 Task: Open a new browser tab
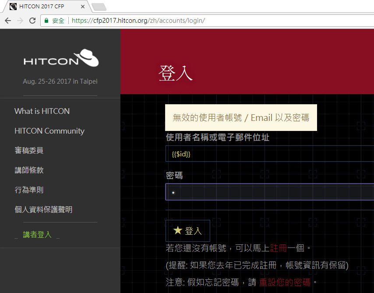point(99,7)
